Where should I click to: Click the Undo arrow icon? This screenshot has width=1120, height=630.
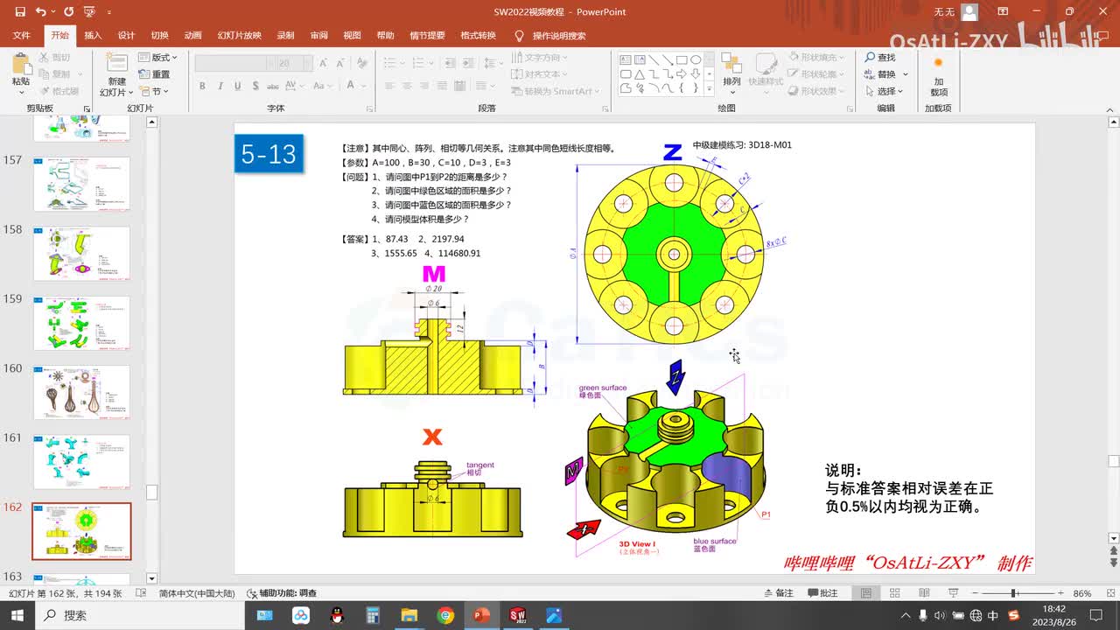[41, 12]
